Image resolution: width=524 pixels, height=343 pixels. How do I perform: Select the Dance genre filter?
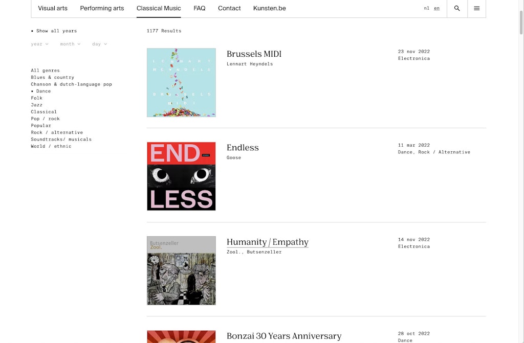(41, 91)
